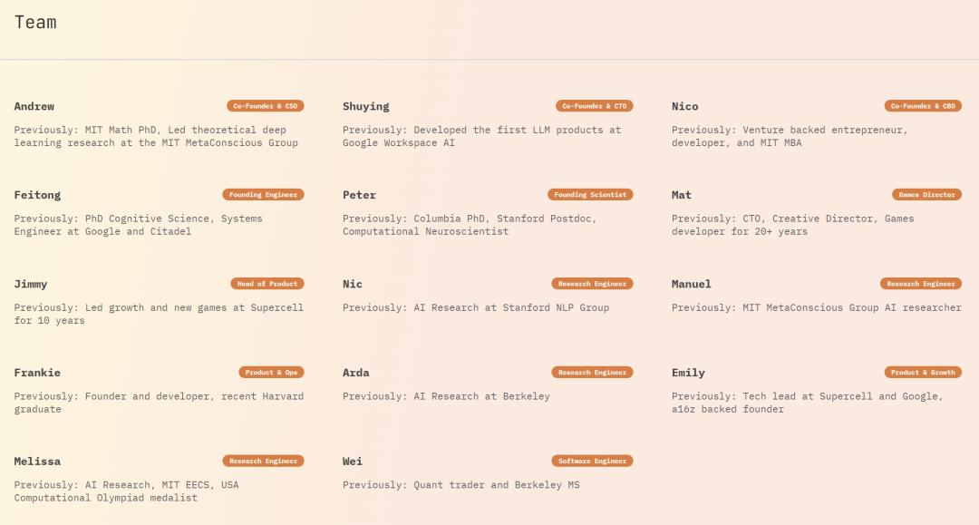Click Arda's bio about Berkeley research
Image resolution: width=979 pixels, height=525 pixels.
(x=446, y=396)
